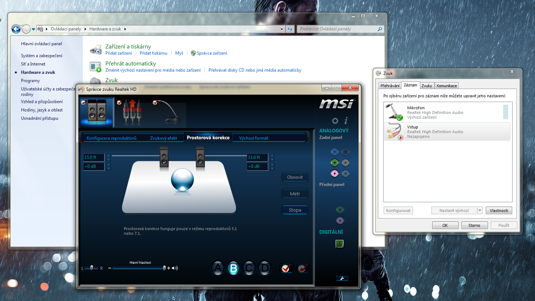Select the speakers device in Realtek manager

97,113
